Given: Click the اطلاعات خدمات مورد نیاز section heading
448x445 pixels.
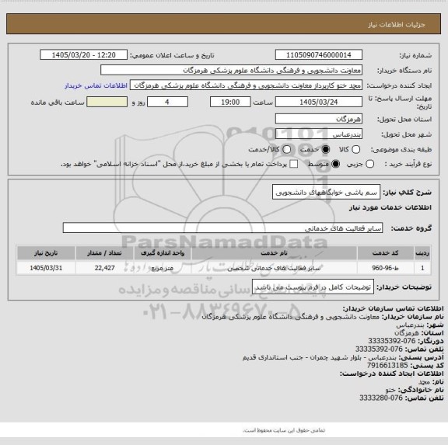Looking at the screenshot, I should (x=390, y=207).
